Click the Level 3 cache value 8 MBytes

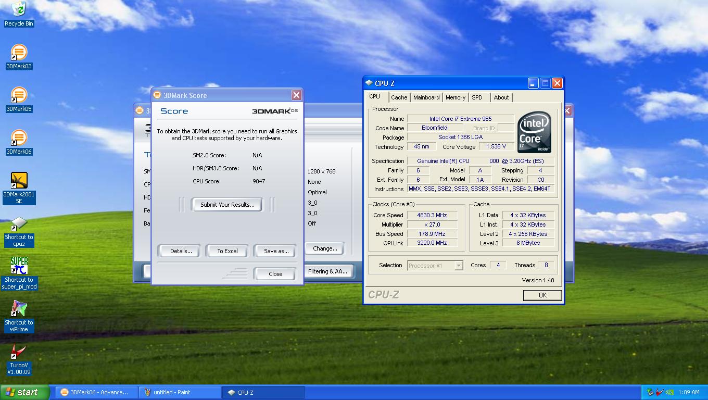528,243
